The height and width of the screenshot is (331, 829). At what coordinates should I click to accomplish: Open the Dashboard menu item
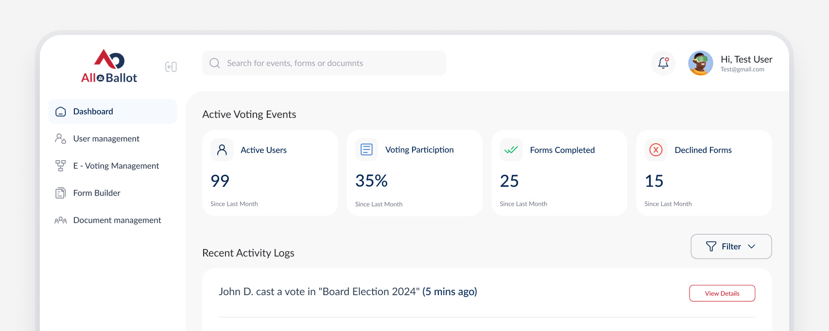point(113,112)
